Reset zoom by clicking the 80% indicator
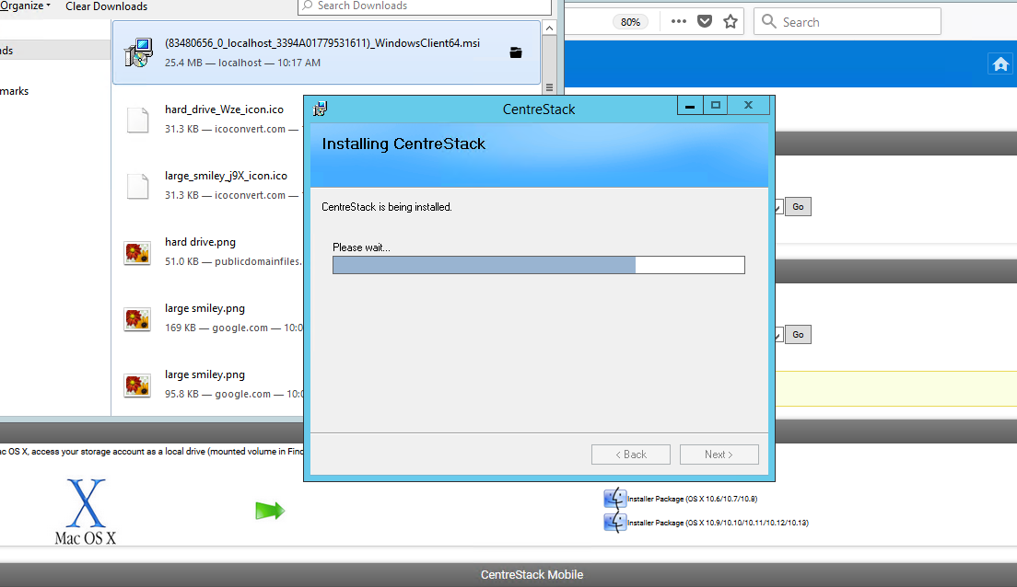 [630, 22]
